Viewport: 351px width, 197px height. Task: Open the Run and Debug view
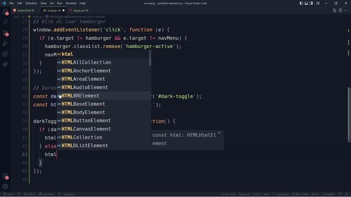5,43
